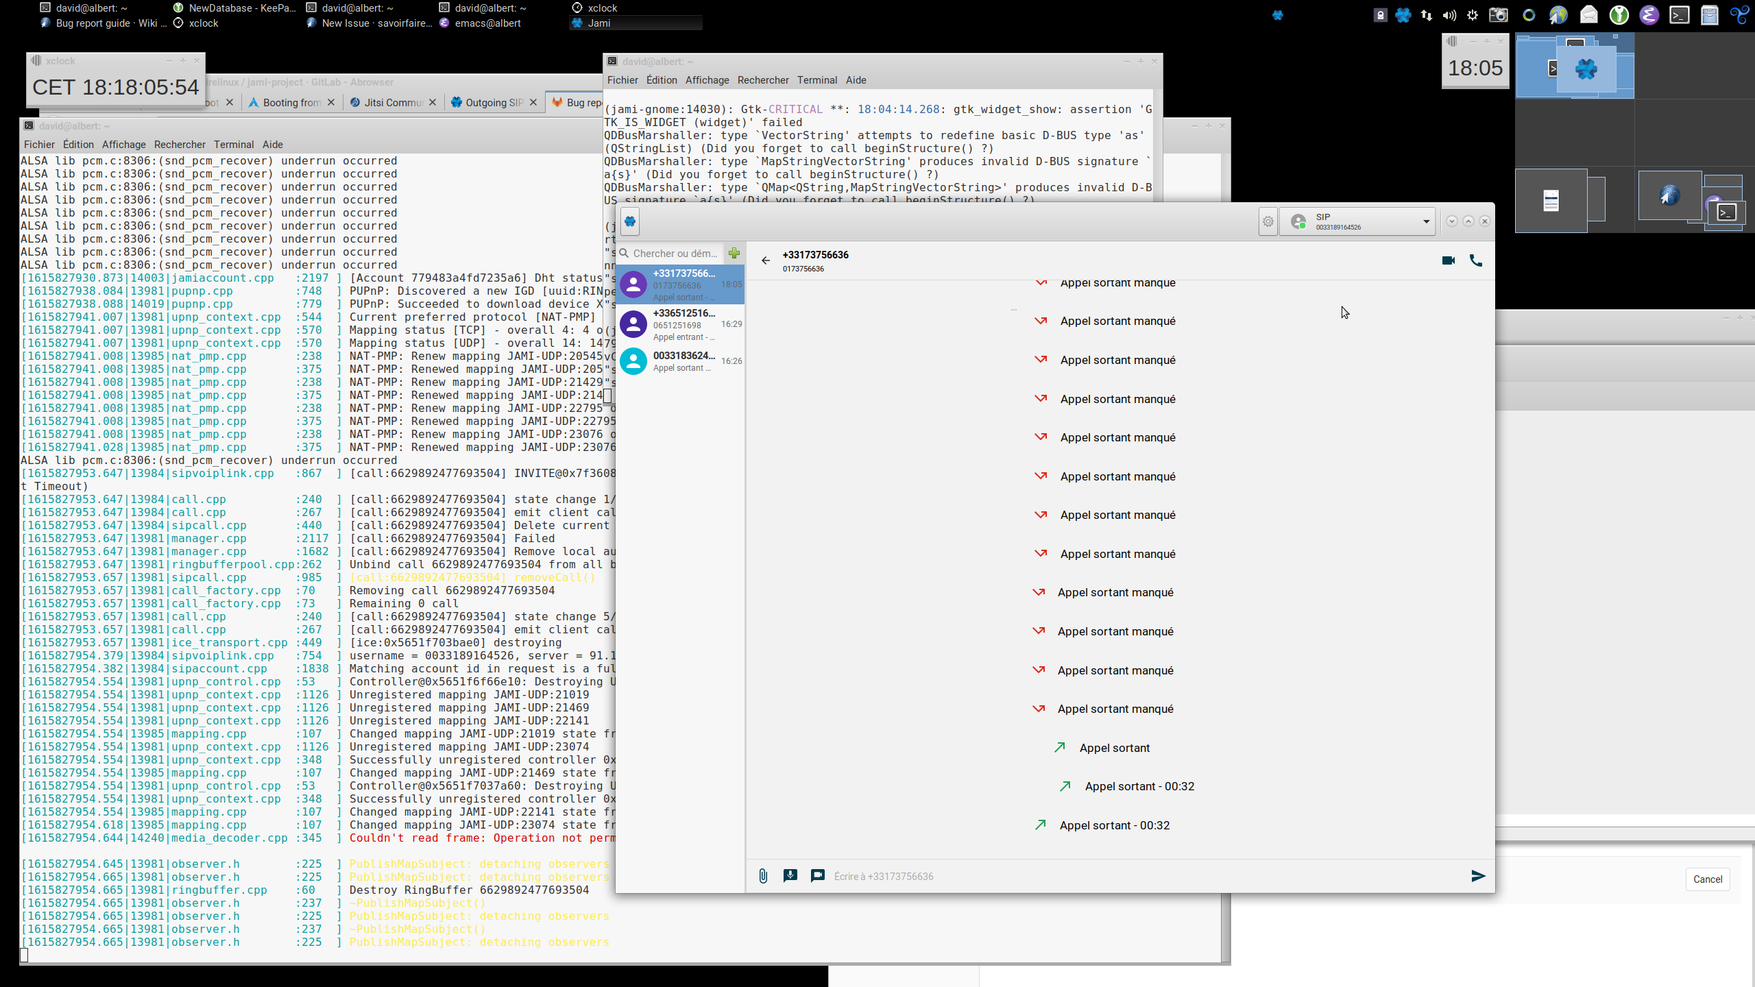Click the CET 18:18:05:54 xclock display
The height and width of the screenshot is (987, 1755).
pyautogui.click(x=115, y=87)
